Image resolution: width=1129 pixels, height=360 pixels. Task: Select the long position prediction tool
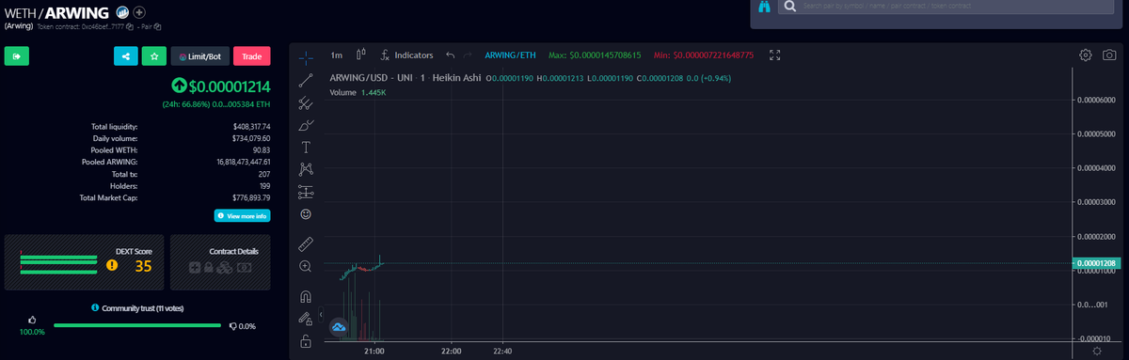[x=305, y=192]
